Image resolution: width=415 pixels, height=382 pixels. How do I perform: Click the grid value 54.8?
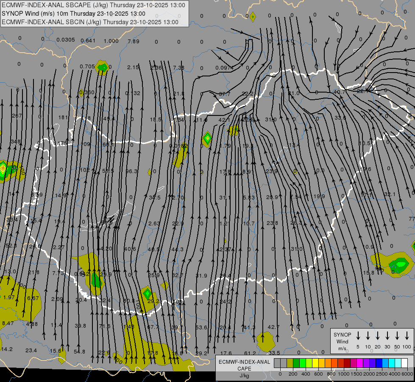tap(79, 351)
